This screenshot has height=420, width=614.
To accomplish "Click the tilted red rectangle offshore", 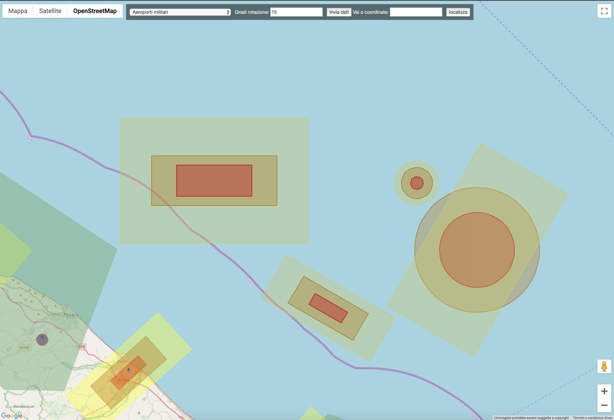I will pos(328,308).
